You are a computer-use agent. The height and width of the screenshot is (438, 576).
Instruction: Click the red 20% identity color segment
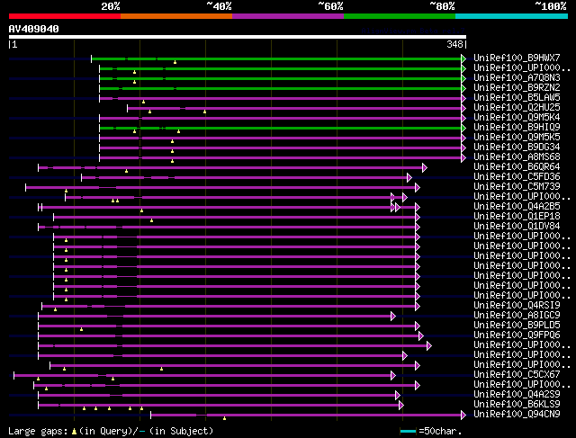click(x=65, y=16)
